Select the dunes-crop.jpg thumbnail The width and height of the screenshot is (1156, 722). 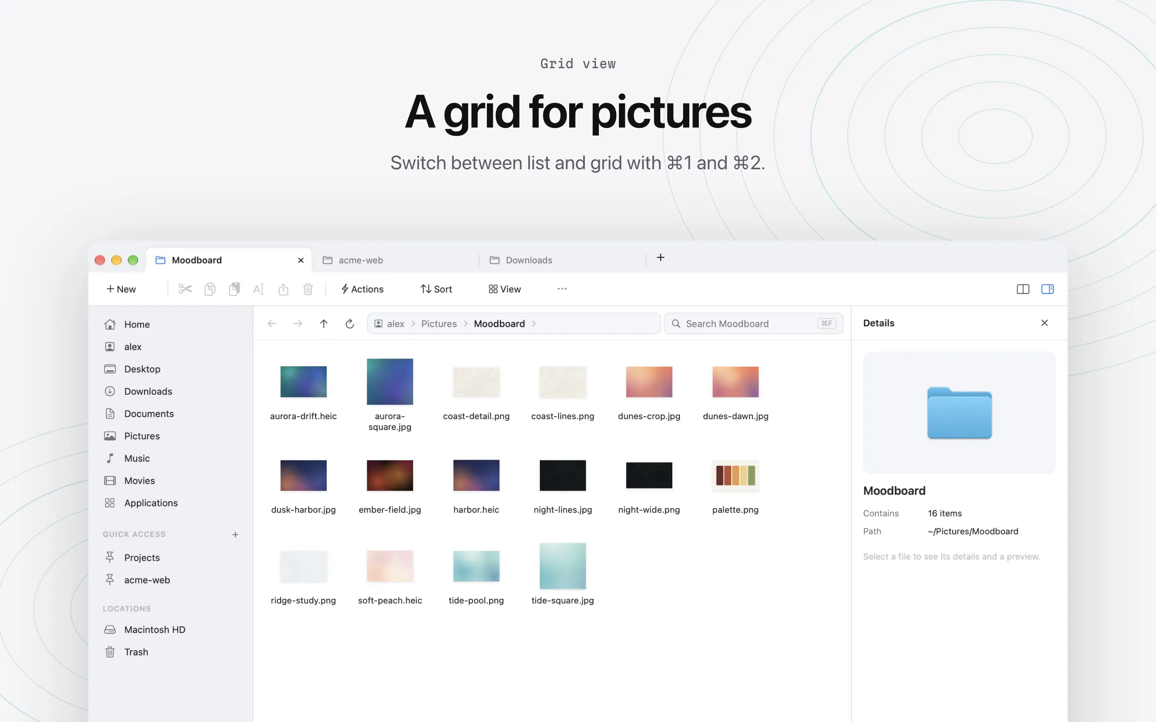[x=649, y=382]
